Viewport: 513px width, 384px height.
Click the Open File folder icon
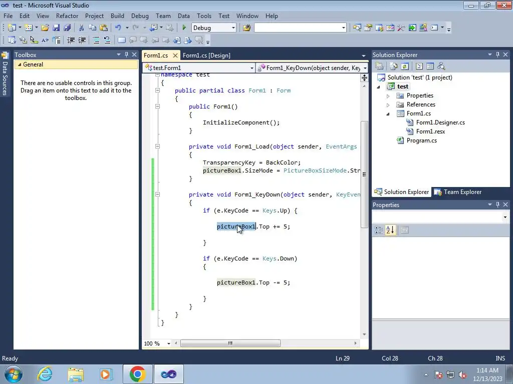(x=45, y=28)
